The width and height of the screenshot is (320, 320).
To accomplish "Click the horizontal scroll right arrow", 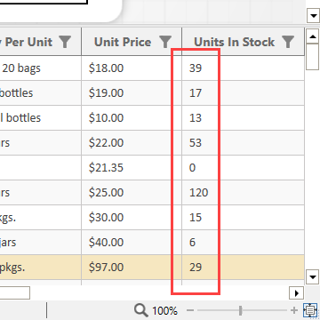I will tap(296, 293).
